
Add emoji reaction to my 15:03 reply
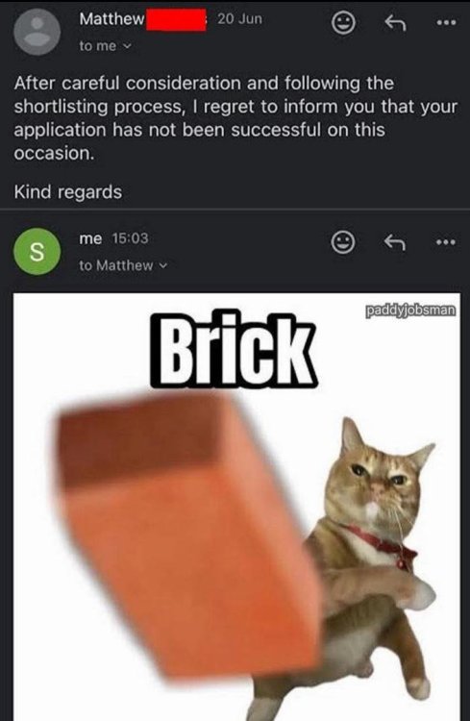click(343, 242)
